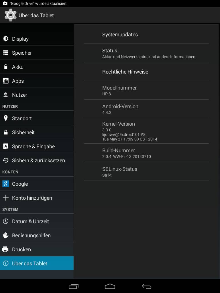
Task: Open Datum & Uhrzeit settings
Action: click(x=37, y=221)
